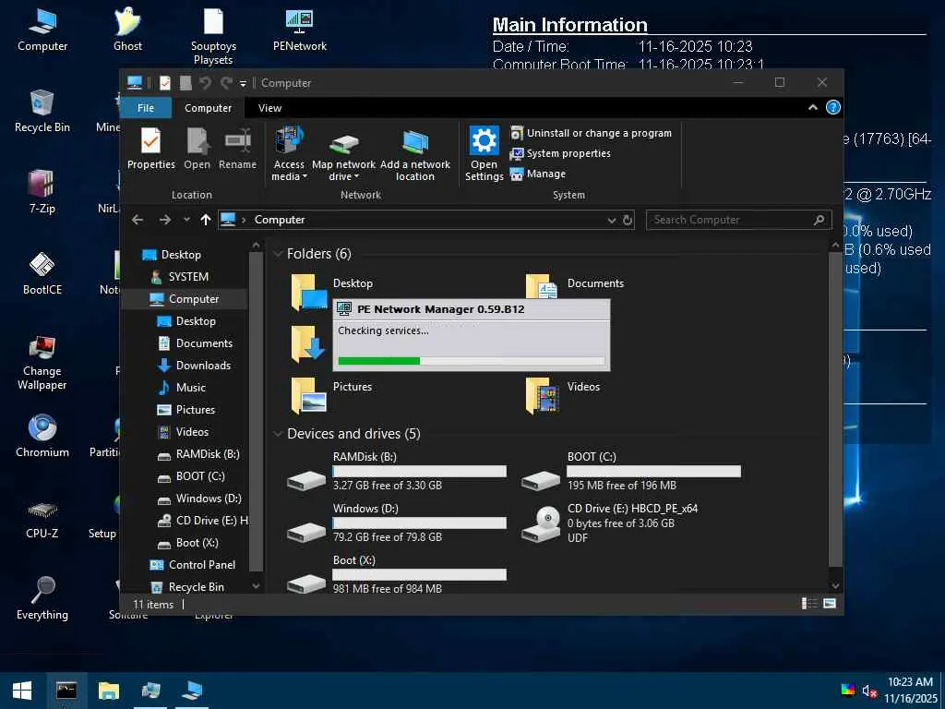Click the PE Network Manager progress bar
This screenshot has height=709, width=945.
pyautogui.click(x=472, y=361)
